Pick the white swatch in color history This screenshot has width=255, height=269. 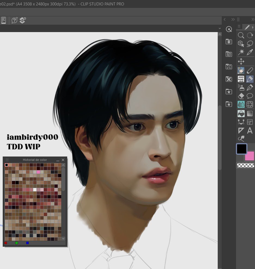(35, 190)
